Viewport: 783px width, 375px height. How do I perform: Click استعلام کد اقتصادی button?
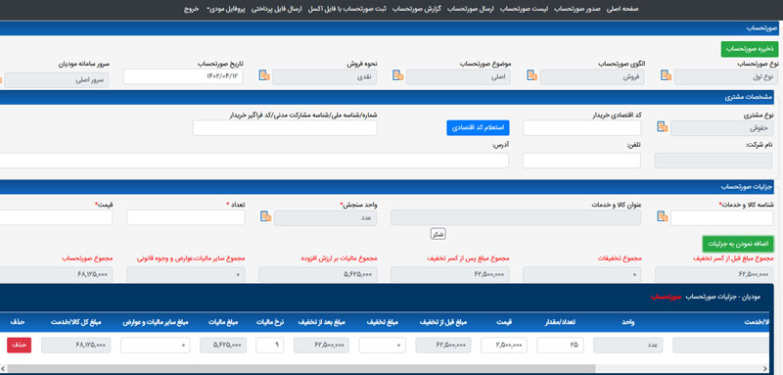coord(478,128)
